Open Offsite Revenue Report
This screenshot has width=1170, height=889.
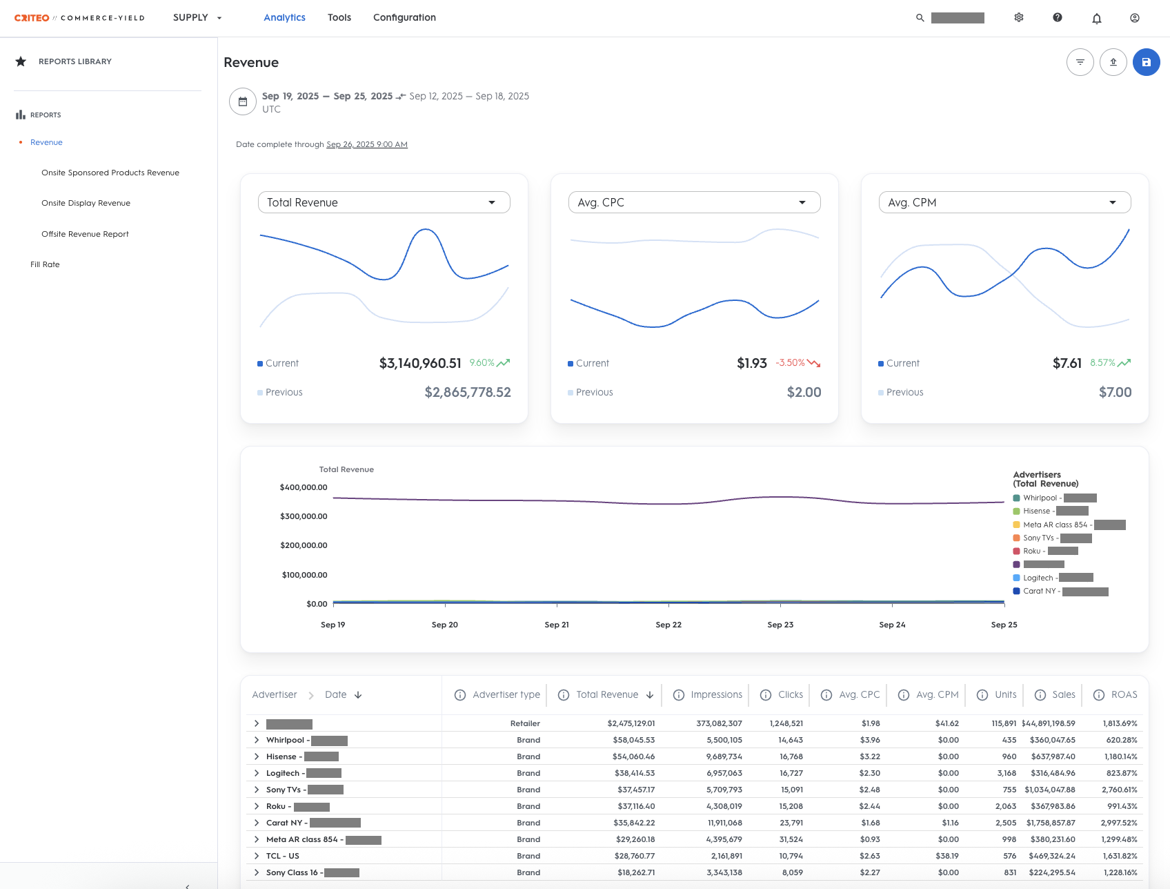(x=85, y=234)
